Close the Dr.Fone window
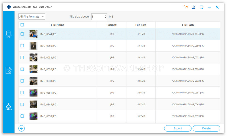 coord(217,7)
